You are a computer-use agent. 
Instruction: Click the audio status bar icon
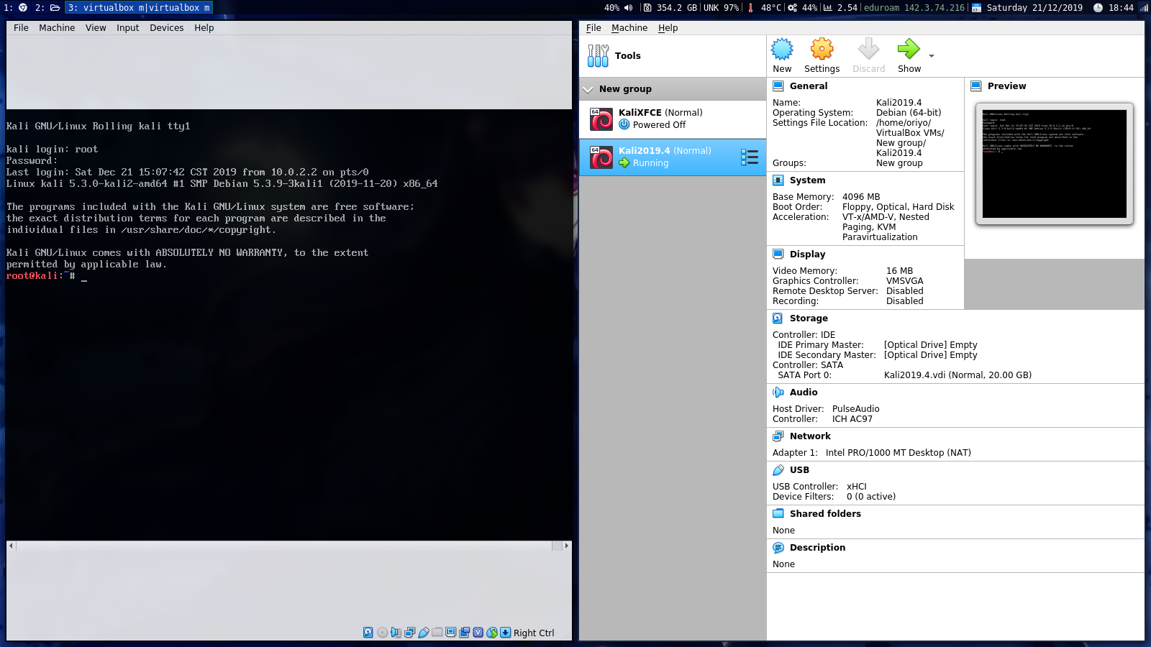(x=396, y=633)
